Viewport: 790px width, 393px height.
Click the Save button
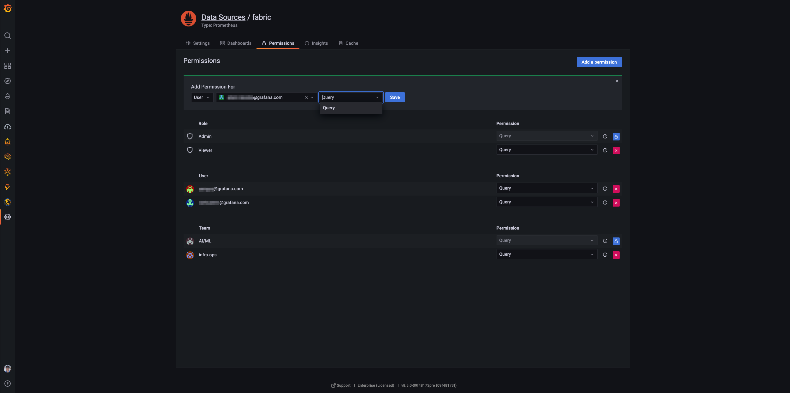pyautogui.click(x=395, y=97)
